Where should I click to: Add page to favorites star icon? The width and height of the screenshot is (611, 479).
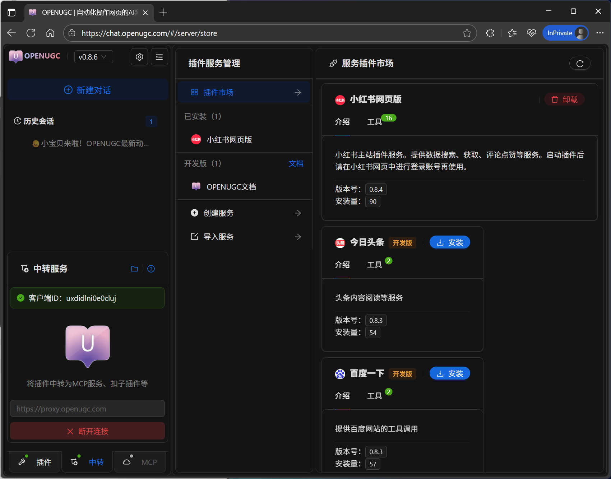[467, 33]
